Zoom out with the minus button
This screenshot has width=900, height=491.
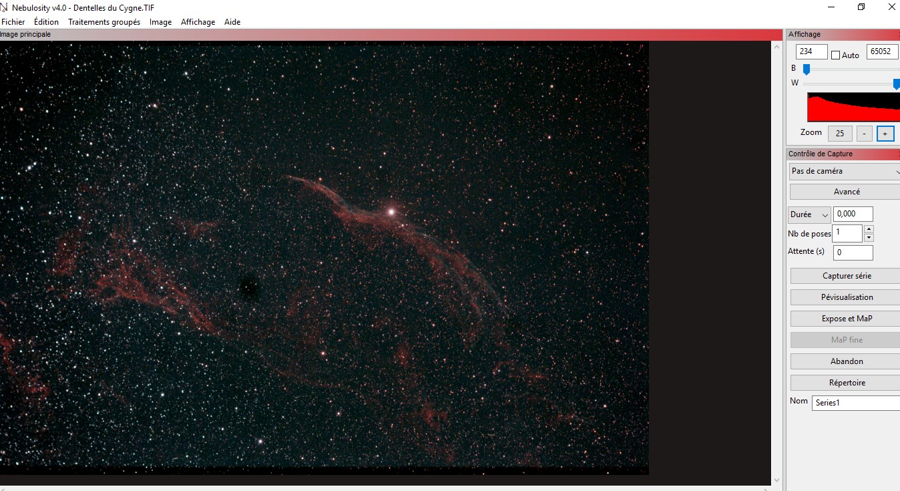(x=864, y=134)
